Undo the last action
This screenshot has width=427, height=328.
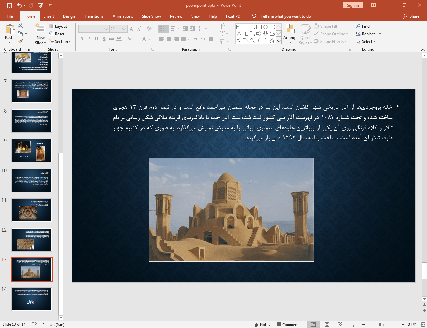19,5
